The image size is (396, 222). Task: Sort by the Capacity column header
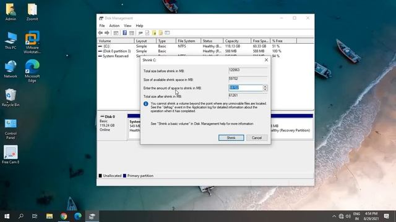click(x=237, y=41)
